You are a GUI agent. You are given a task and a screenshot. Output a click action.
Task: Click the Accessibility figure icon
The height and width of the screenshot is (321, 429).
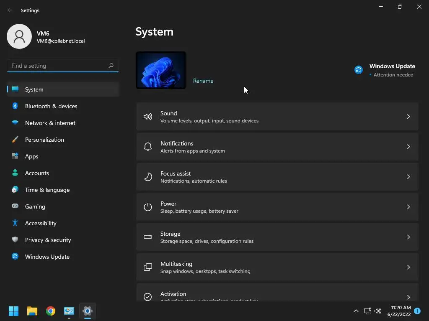pyautogui.click(x=15, y=223)
